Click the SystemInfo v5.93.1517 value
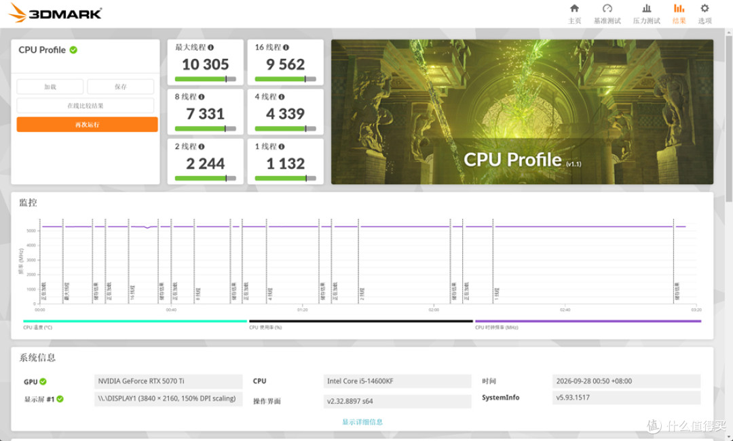The width and height of the screenshot is (733, 441). click(x=626, y=398)
